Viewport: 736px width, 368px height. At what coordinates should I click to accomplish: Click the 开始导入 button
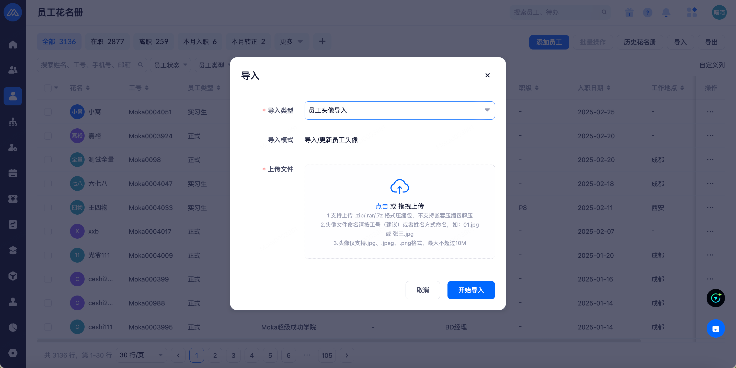click(x=471, y=290)
